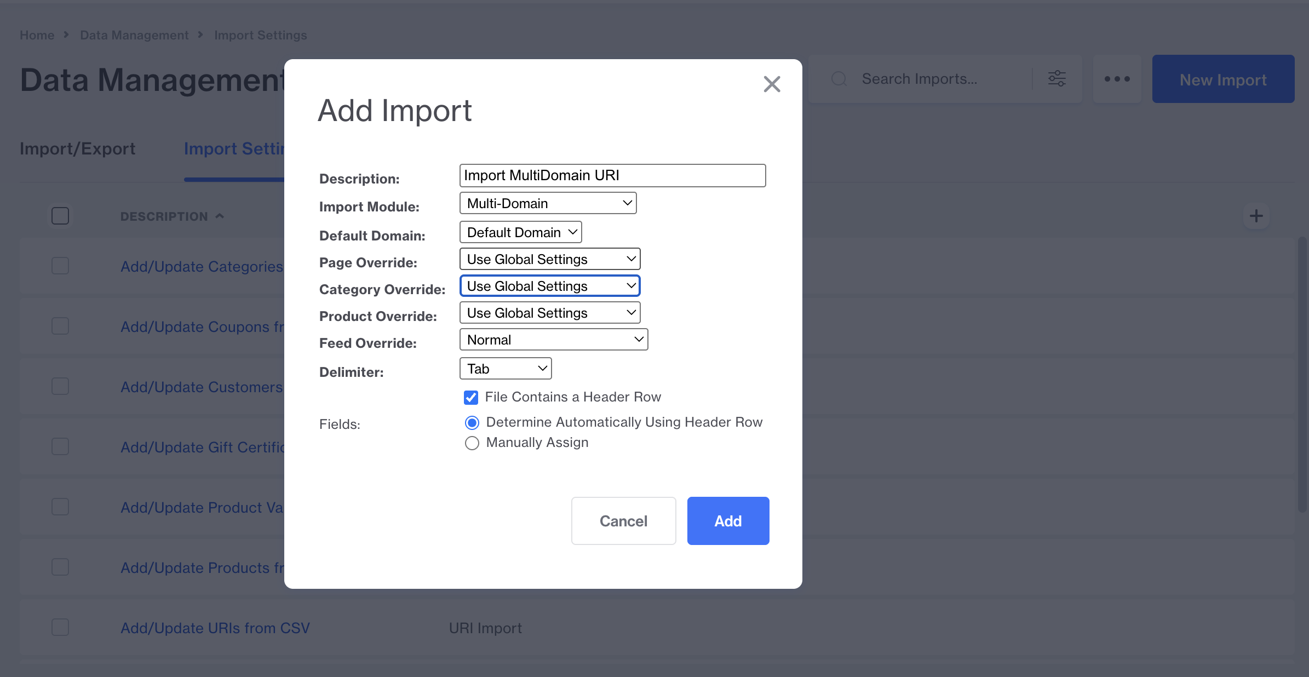Open the Feed Override dropdown
The width and height of the screenshot is (1309, 677).
click(554, 340)
